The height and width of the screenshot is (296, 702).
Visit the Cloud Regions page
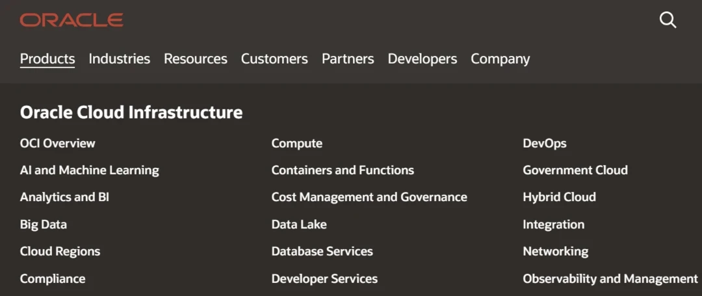coord(60,251)
